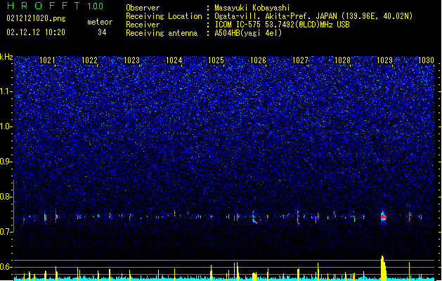Click the 'Observer' field label
The image size is (442, 281).
(x=143, y=8)
